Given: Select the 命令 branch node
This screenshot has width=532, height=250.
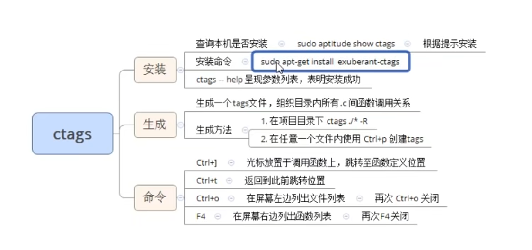Looking at the screenshot, I should coord(155,198).
